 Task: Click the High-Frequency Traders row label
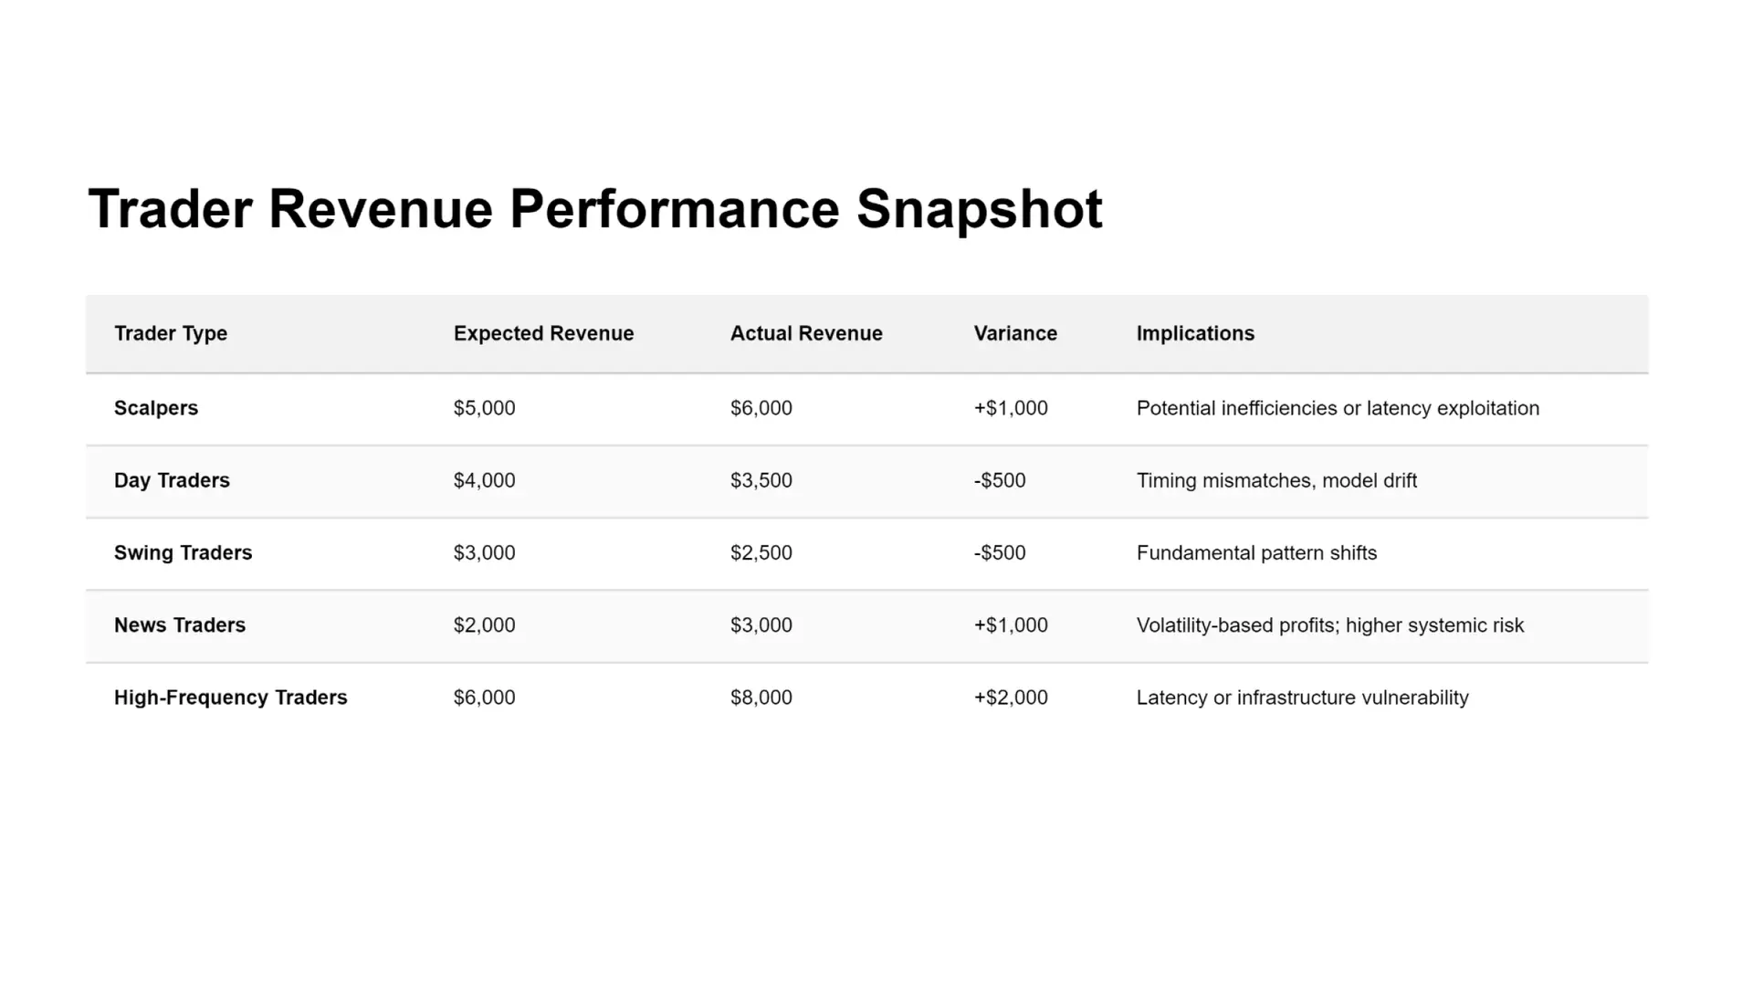[230, 698]
